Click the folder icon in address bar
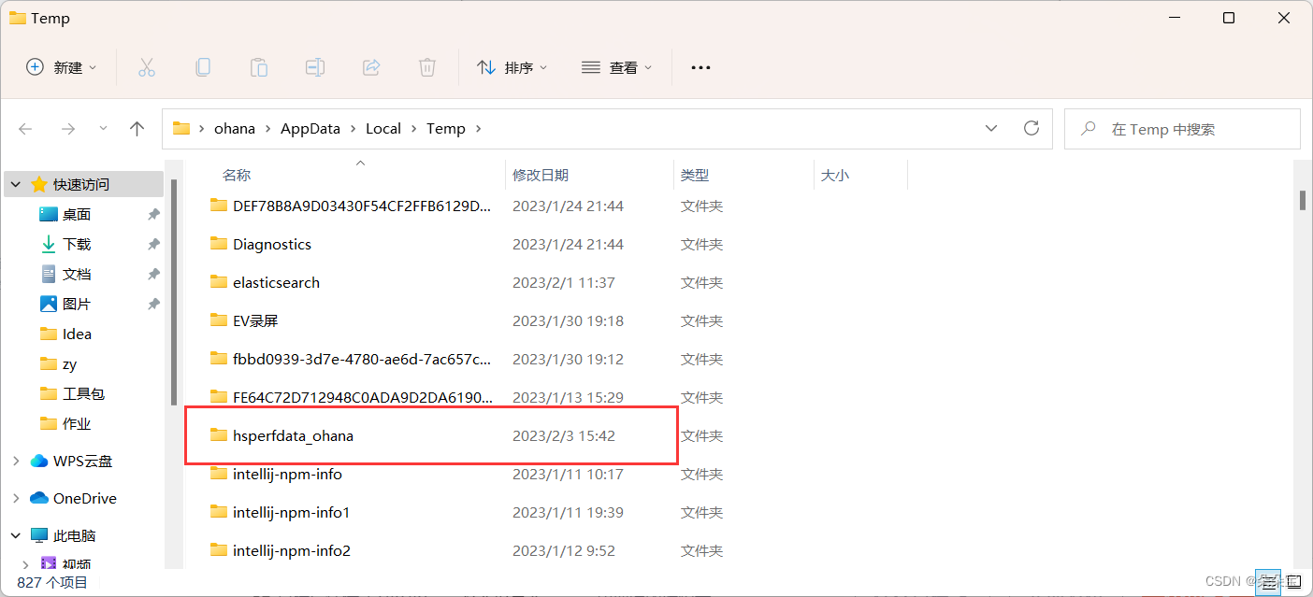Image resolution: width=1313 pixels, height=597 pixels. point(181,129)
